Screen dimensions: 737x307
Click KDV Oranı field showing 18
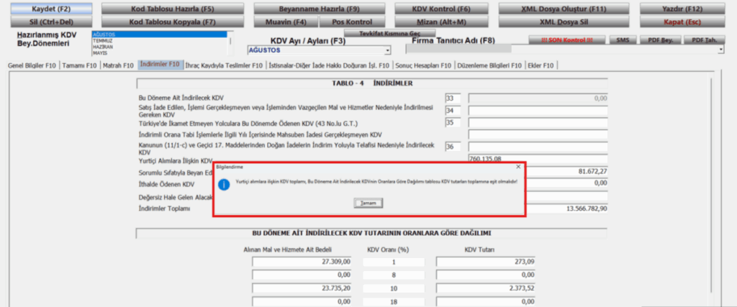394,302
